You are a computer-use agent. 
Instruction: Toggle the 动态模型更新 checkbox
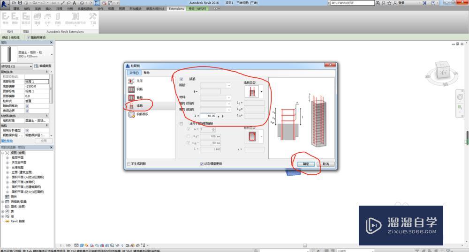[202, 164]
